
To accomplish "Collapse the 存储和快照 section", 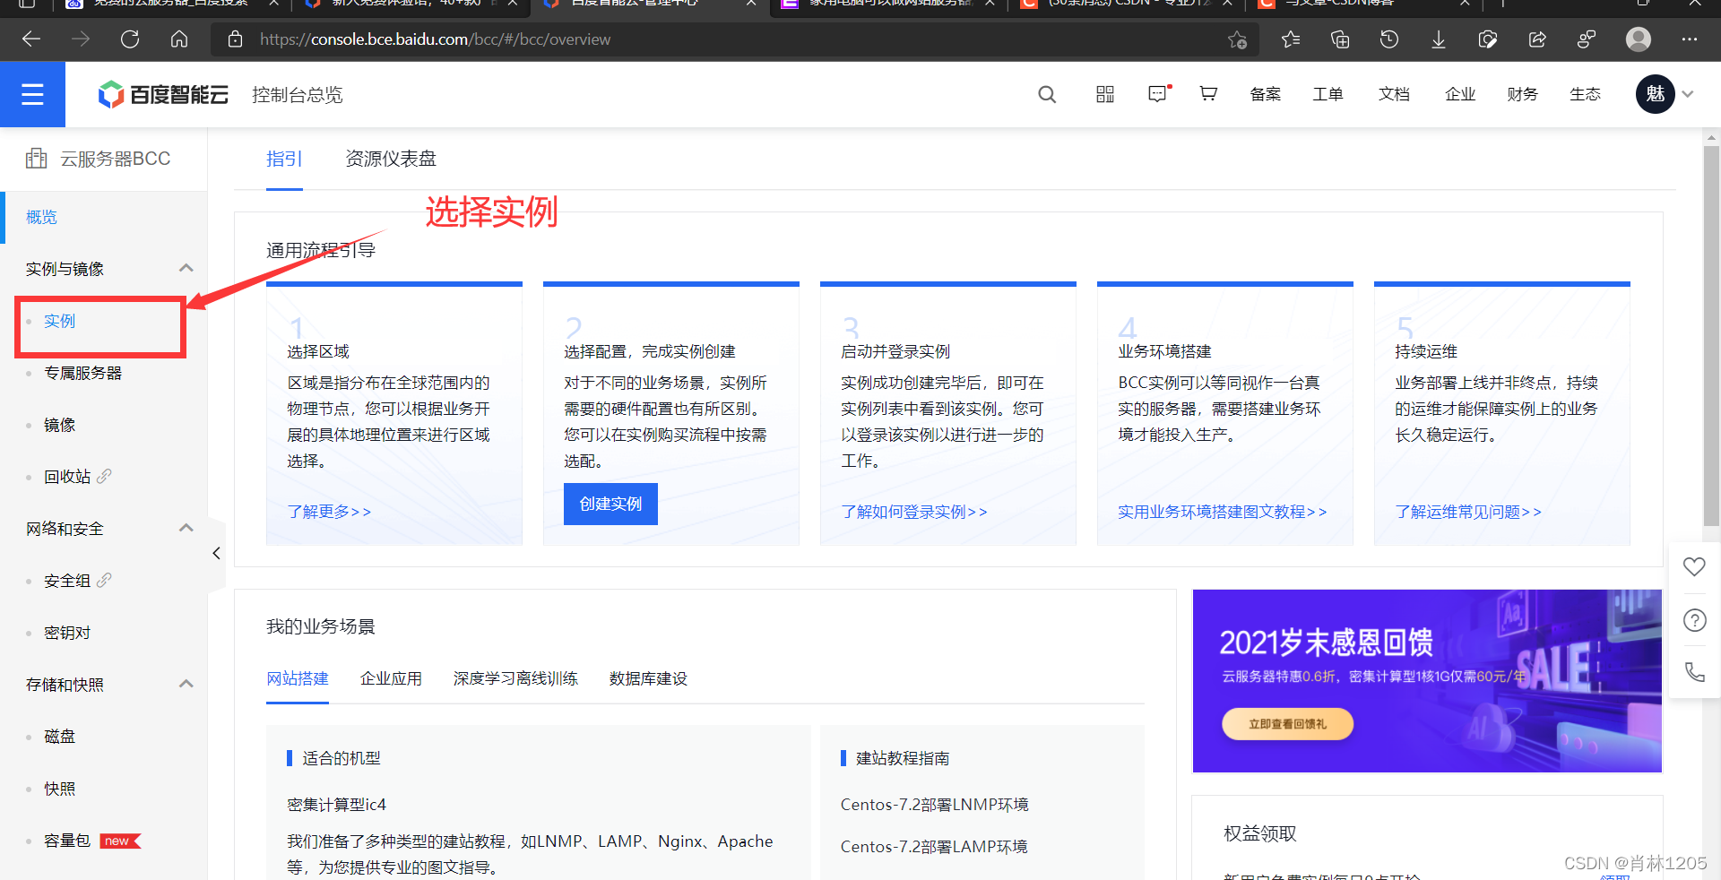I will click(x=186, y=684).
